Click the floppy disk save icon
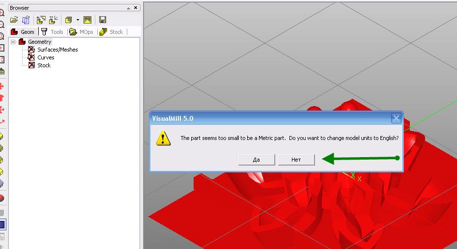457x249 pixels. [103, 20]
